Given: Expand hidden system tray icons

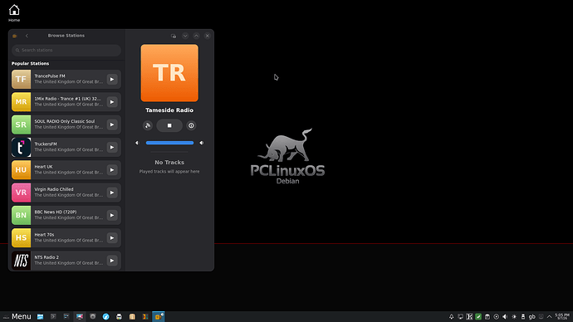Looking at the screenshot, I should coord(550,316).
